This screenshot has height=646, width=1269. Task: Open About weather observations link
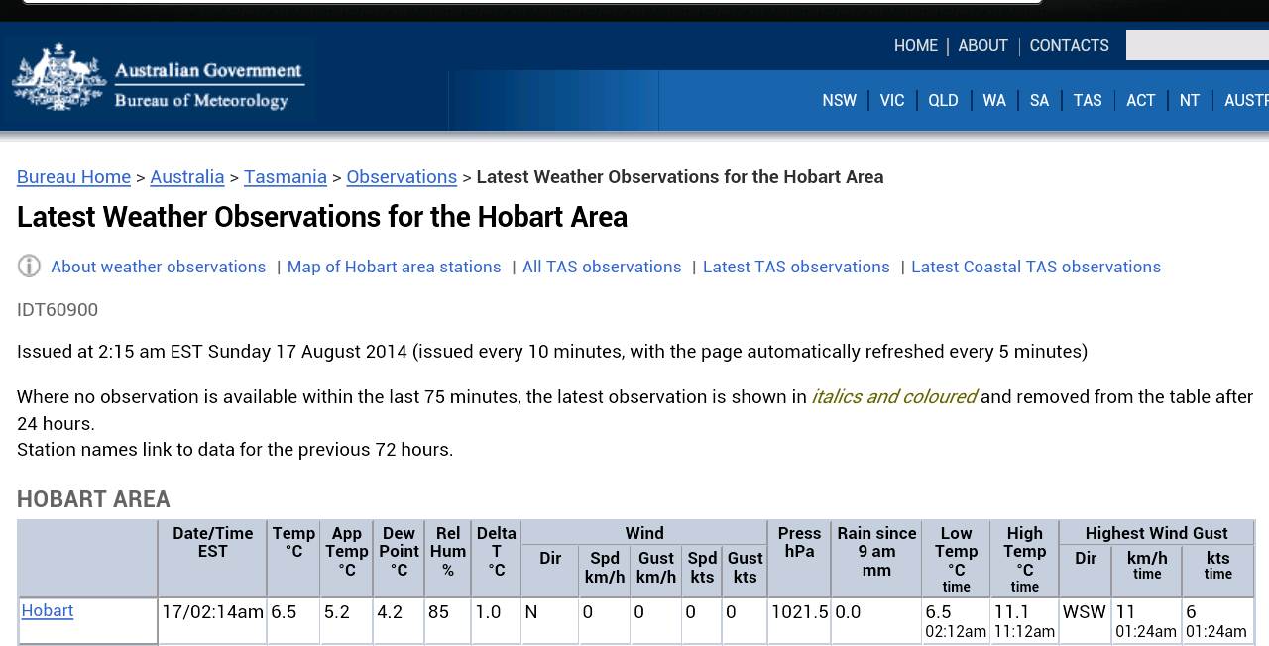(x=158, y=268)
